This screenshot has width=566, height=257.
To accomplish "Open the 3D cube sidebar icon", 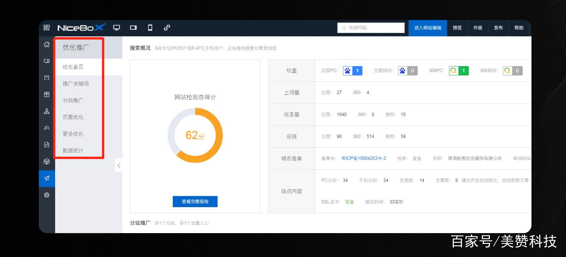I will (47, 161).
